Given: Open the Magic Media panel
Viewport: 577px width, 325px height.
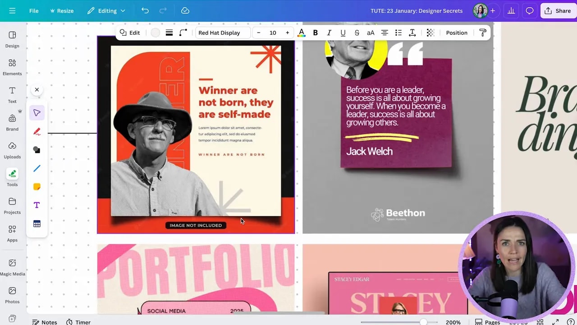Looking at the screenshot, I should (x=12, y=267).
